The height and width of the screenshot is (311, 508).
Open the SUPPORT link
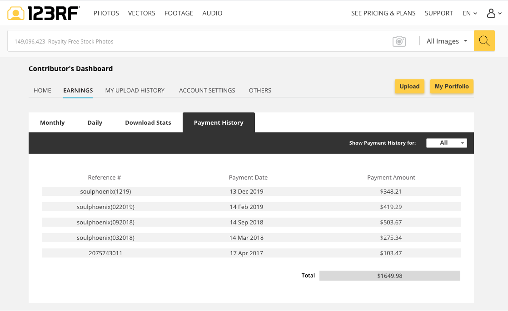[438, 13]
